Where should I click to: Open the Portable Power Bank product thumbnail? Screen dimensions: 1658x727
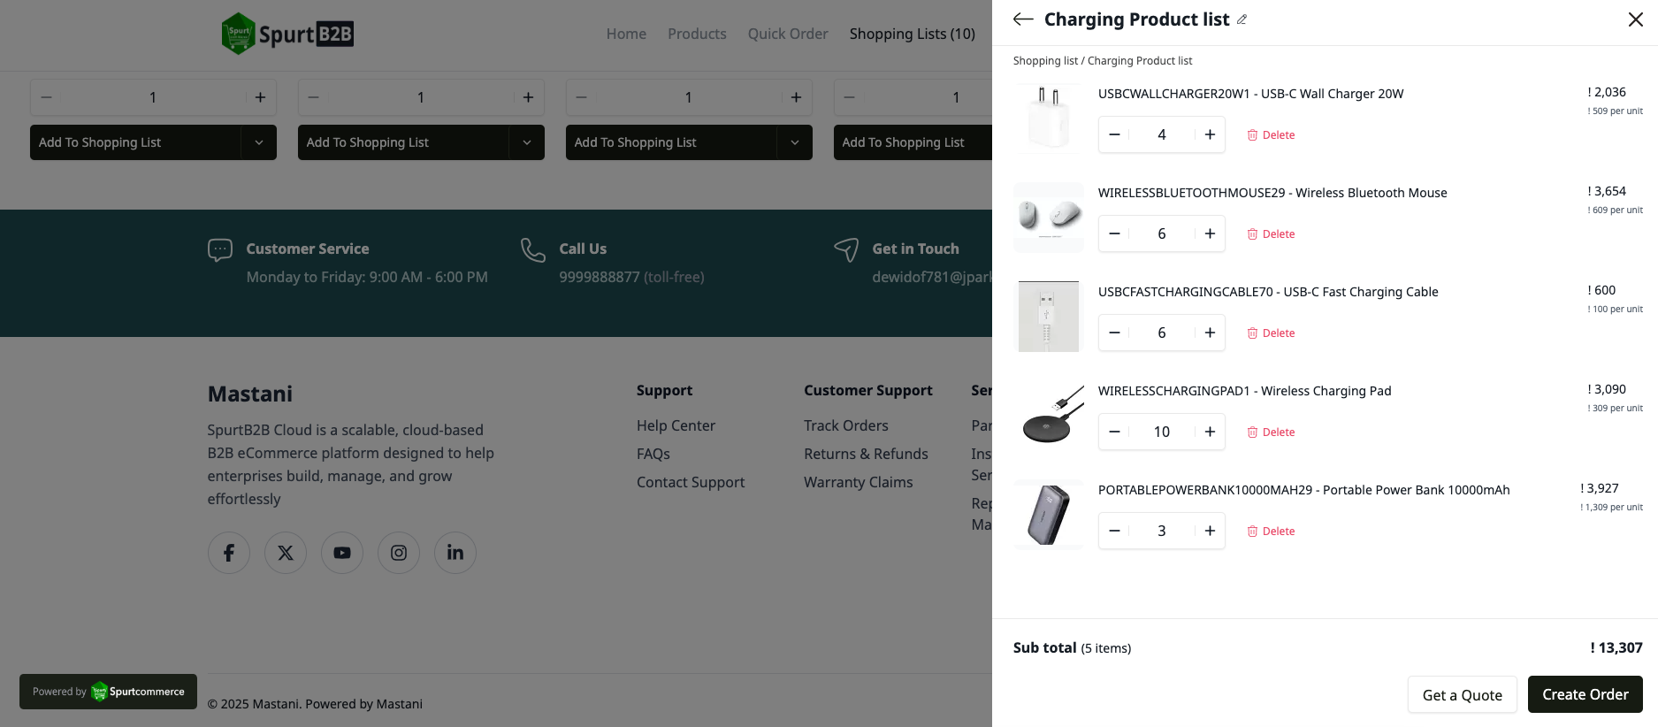point(1049,515)
